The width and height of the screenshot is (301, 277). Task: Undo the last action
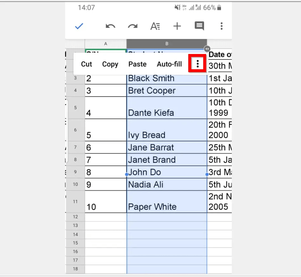point(110,26)
